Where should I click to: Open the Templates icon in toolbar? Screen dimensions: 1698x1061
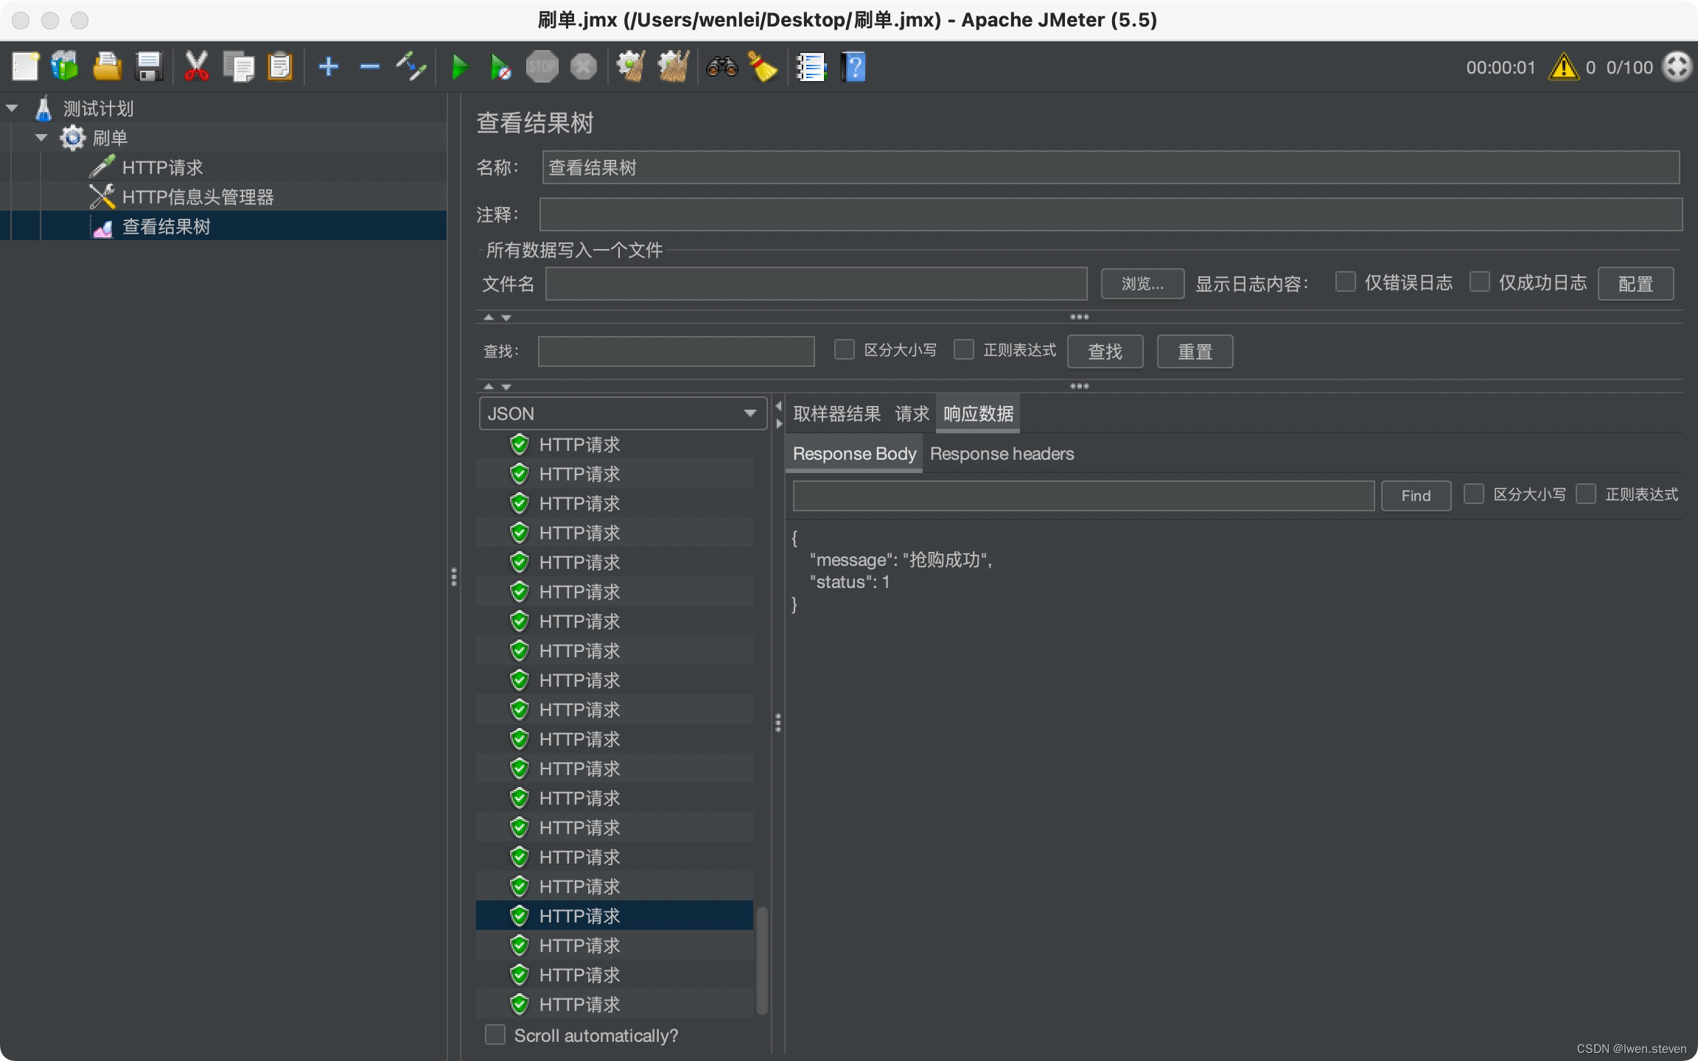pos(65,67)
